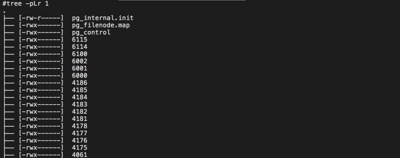Click the pg_control file entry
Image resolution: width=400 pixels, height=158 pixels.
point(91,32)
